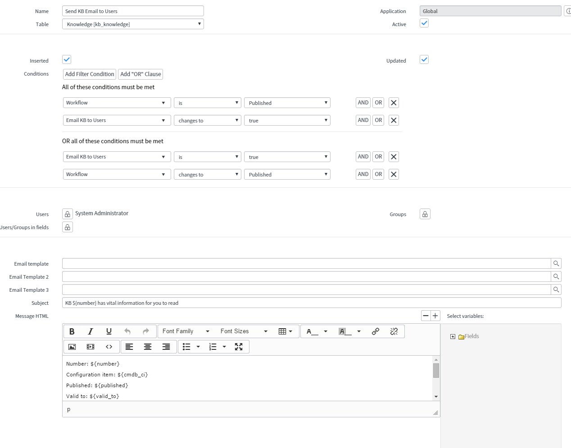Open the Font Family dropdown
571x448 pixels.
186,331
